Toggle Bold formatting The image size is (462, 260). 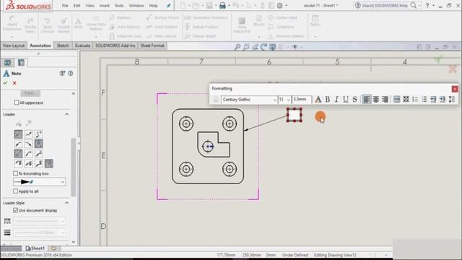(x=327, y=100)
